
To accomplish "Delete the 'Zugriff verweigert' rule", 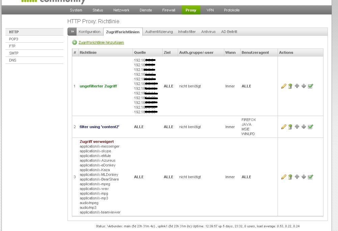I will pyautogui.click(x=290, y=177).
